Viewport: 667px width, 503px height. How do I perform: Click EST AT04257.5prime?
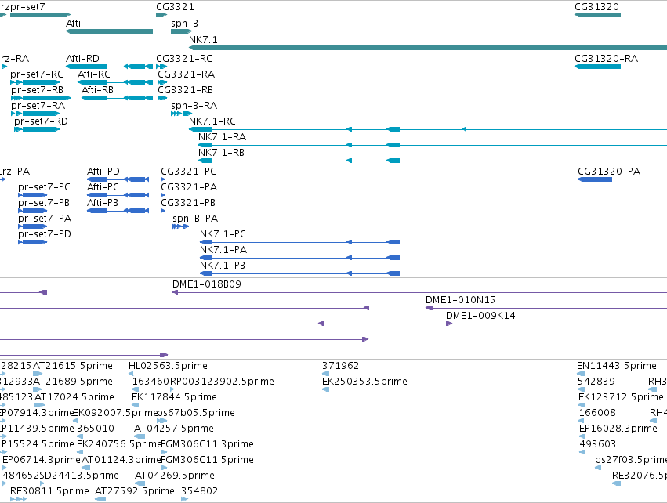tap(173, 429)
